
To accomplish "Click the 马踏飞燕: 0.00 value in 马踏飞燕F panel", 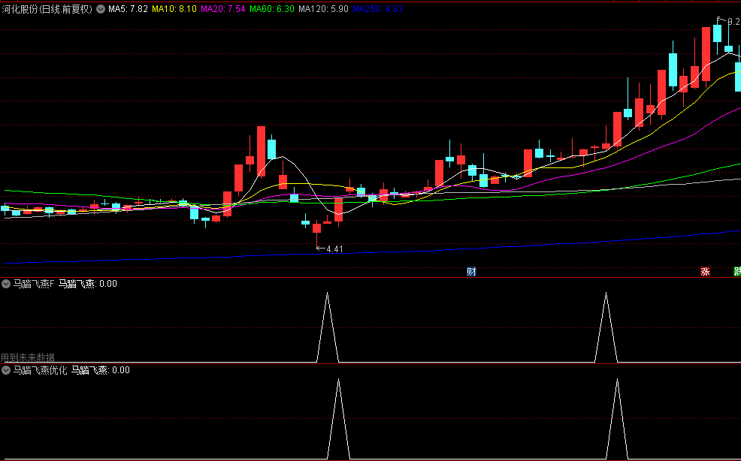I will [88, 284].
